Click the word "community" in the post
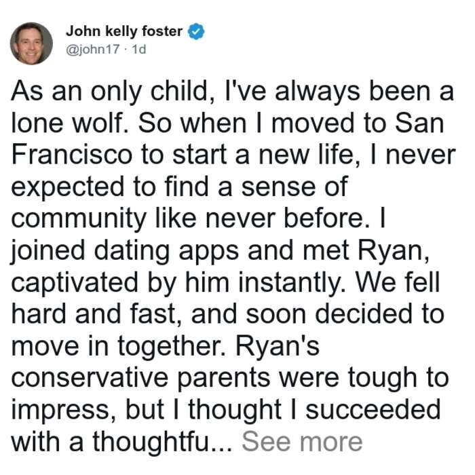The height and width of the screenshot is (475, 475). click(x=79, y=221)
